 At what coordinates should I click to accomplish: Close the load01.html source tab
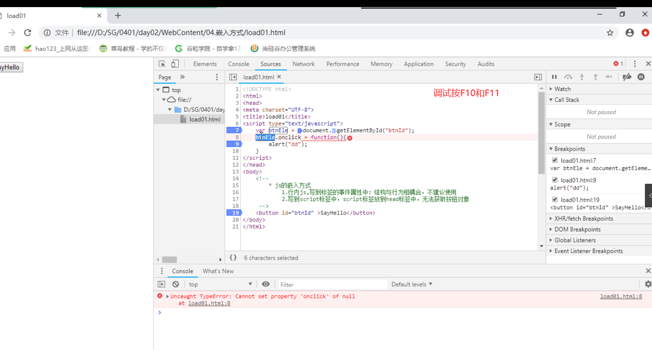click(279, 77)
